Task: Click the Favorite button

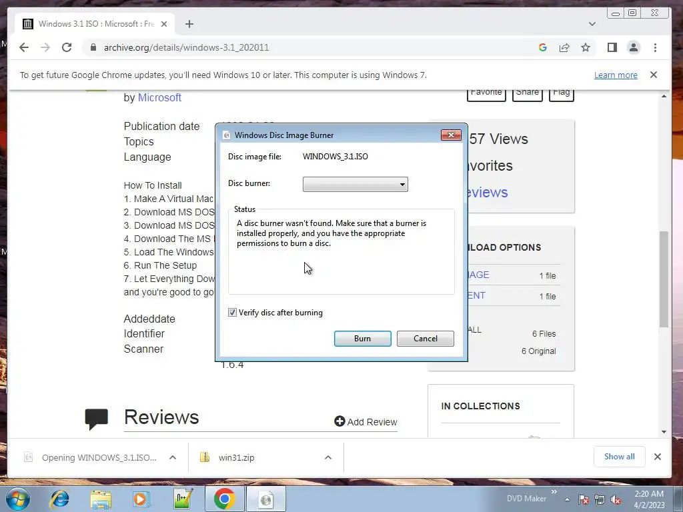Action: click(x=486, y=93)
